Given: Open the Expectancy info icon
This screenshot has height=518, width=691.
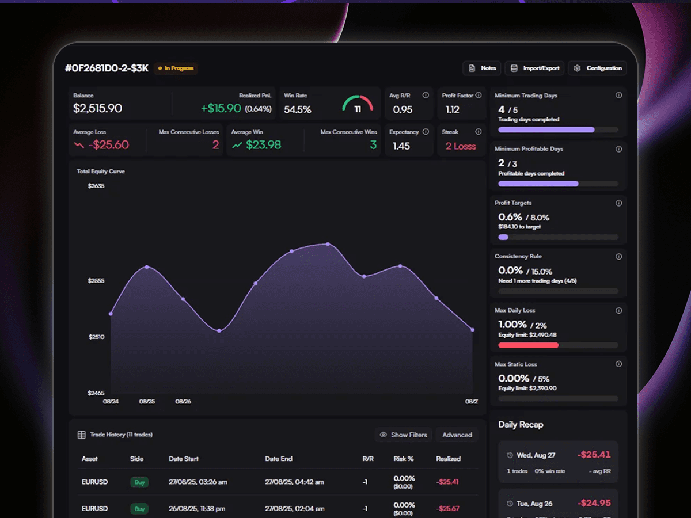Looking at the screenshot, I should 426,132.
